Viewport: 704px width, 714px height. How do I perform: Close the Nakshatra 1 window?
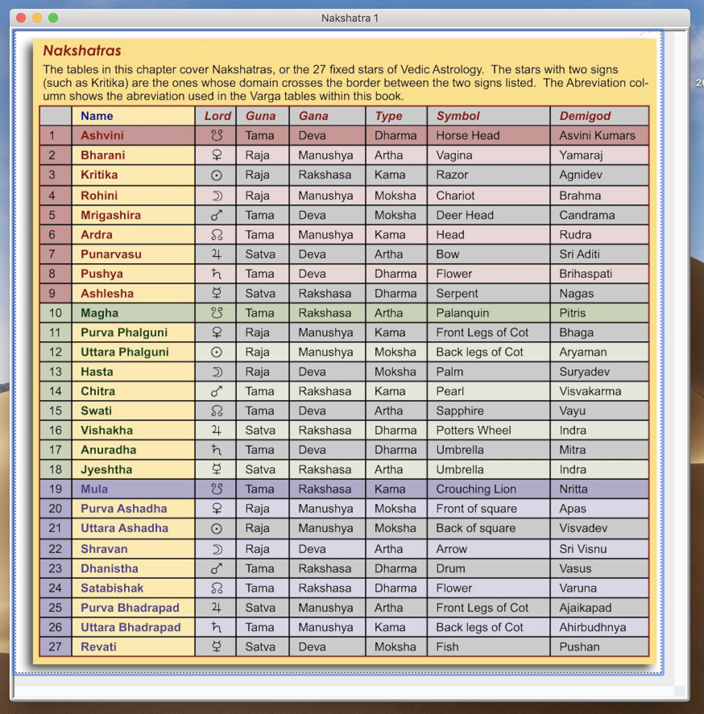(21, 18)
